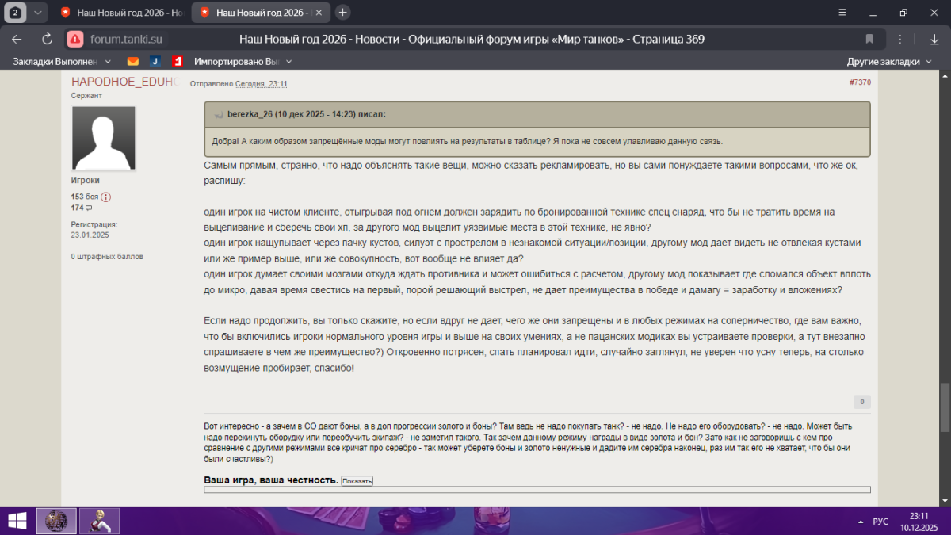Open a new tab with plus button
This screenshot has height=535, width=951.
coord(342,12)
